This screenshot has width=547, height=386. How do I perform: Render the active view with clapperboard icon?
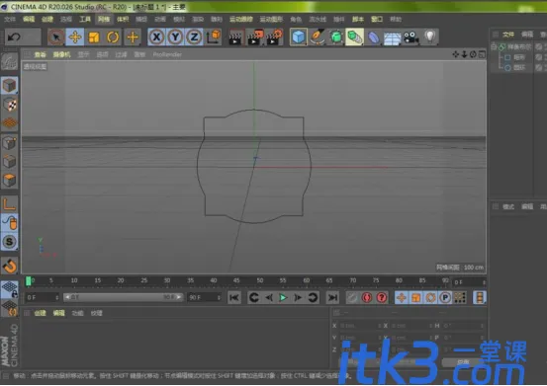pyautogui.click(x=235, y=37)
